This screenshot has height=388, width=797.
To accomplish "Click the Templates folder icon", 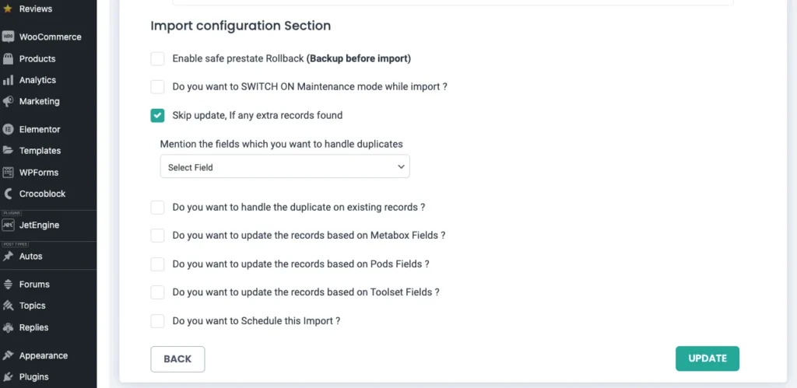I will click(x=9, y=151).
